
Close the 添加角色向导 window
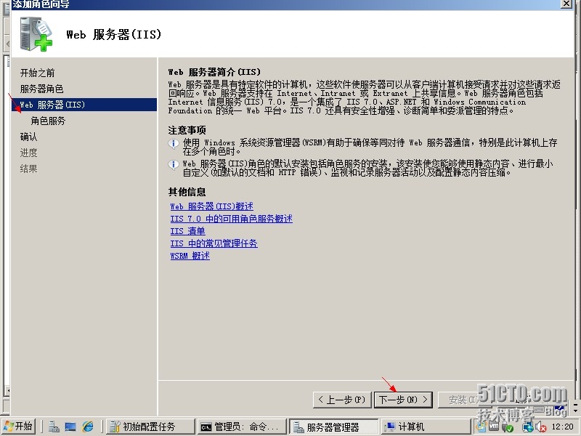(x=566, y=4)
